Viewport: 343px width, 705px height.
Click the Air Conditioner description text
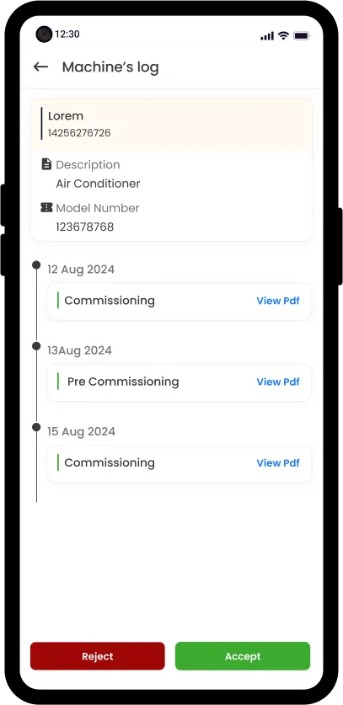[x=98, y=184]
